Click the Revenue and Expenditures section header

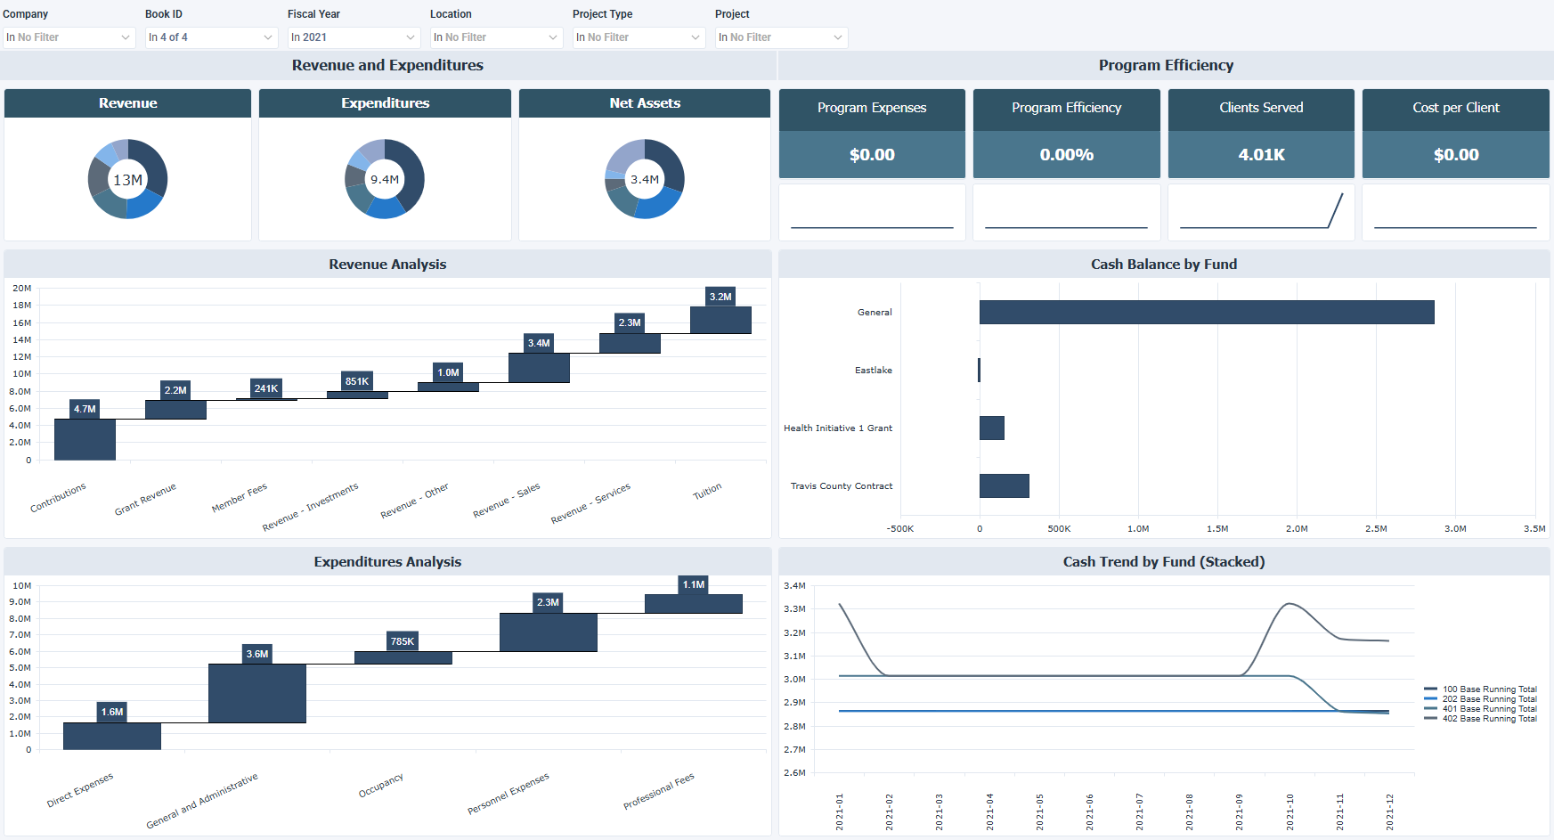click(387, 65)
